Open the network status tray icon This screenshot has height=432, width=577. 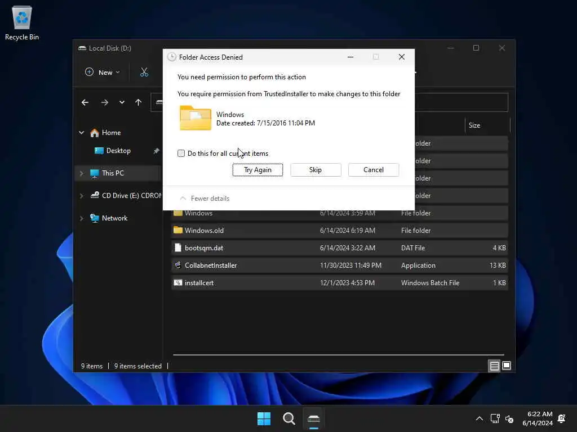click(495, 418)
